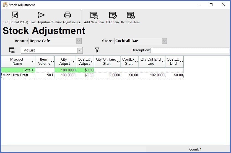Image resolution: width=231 pixels, height=153 pixels.
Task: Click the Qty Adjust cell showing 100.0000
Action: 66,75
